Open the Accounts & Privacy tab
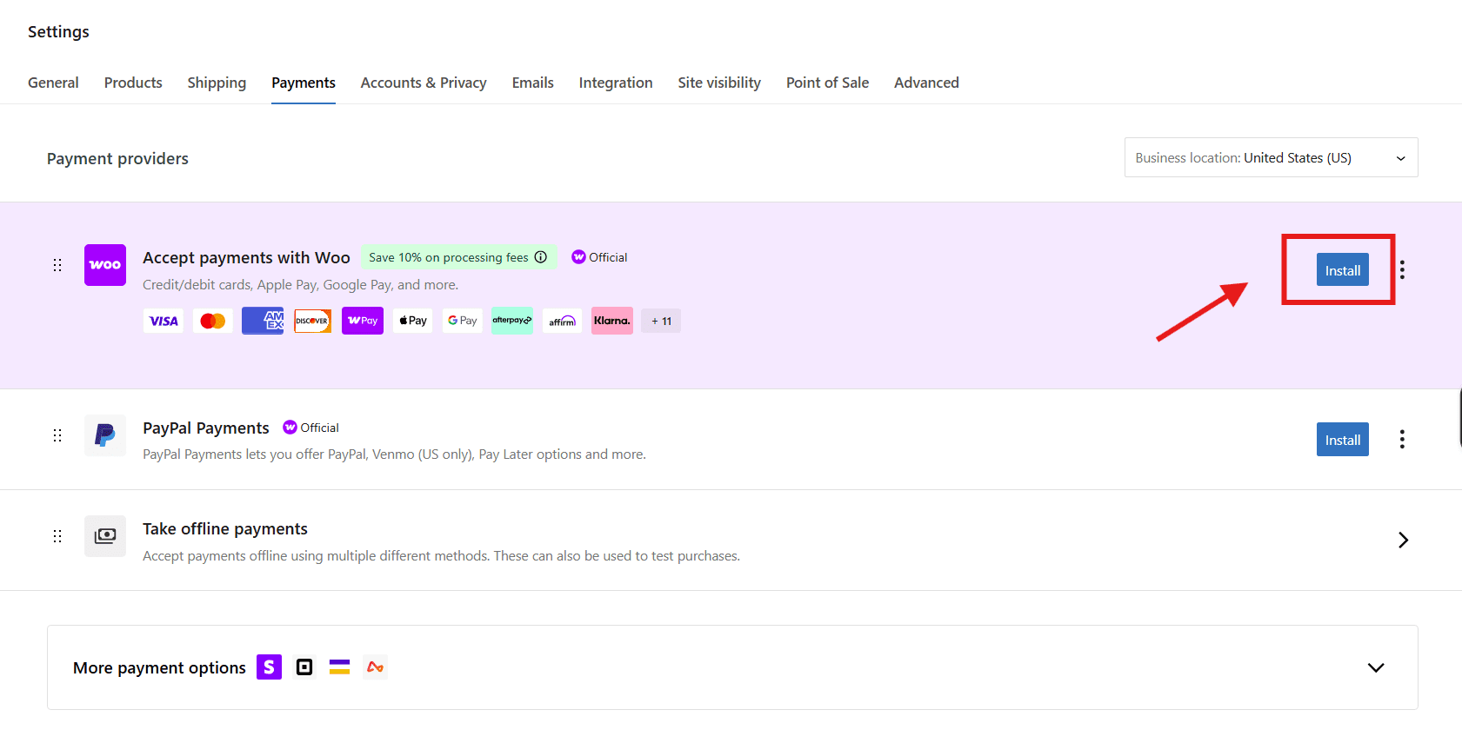This screenshot has height=743, width=1462. [x=424, y=83]
